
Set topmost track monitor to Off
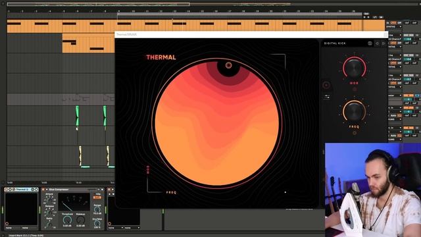tap(399, 23)
